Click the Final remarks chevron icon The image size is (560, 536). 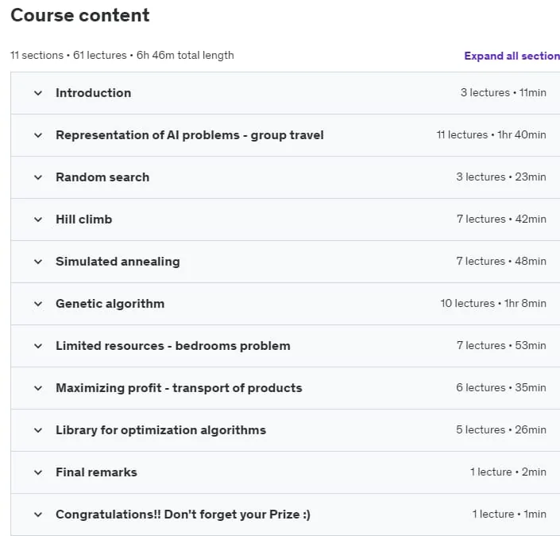coord(38,472)
